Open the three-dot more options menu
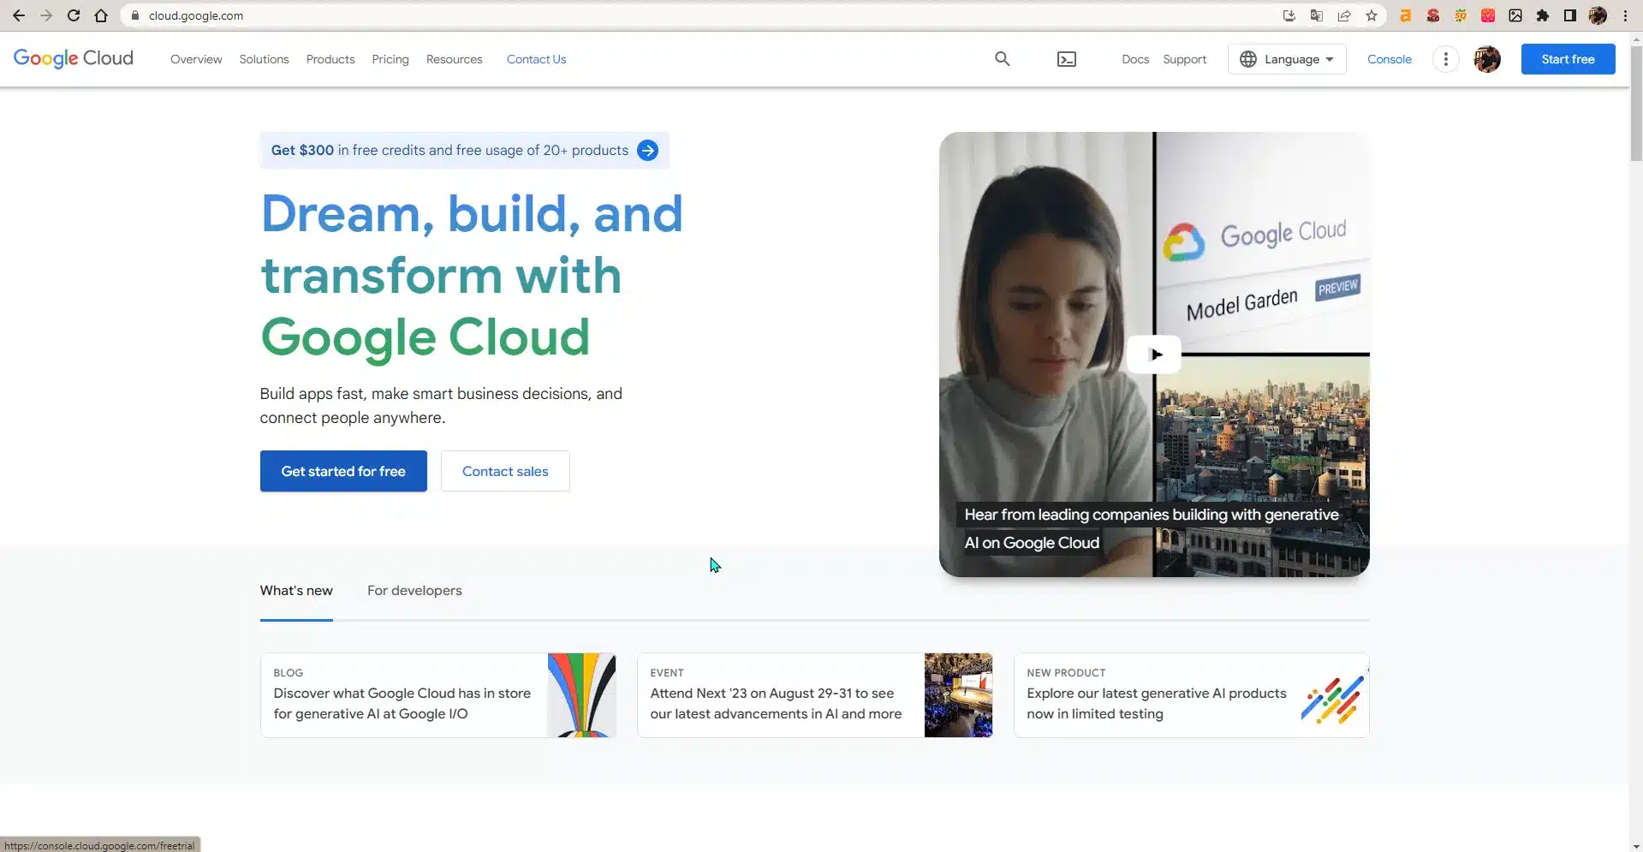This screenshot has width=1643, height=852. (1445, 59)
